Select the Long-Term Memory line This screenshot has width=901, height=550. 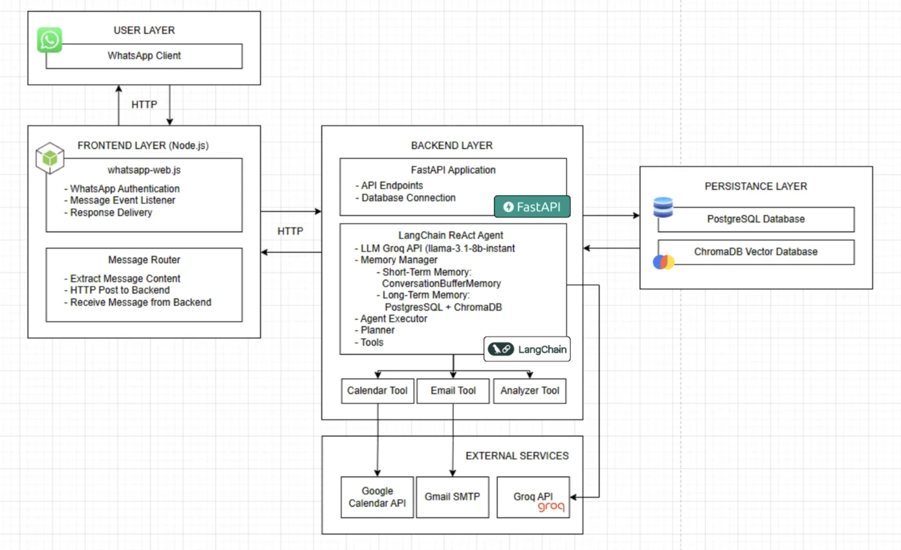coord(423,295)
